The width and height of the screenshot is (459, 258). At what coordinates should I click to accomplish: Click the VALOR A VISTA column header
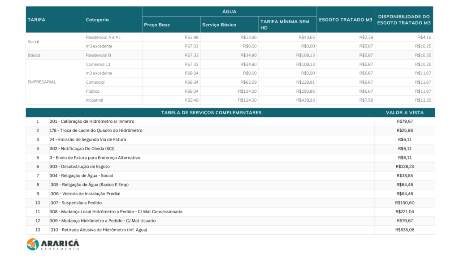point(404,112)
